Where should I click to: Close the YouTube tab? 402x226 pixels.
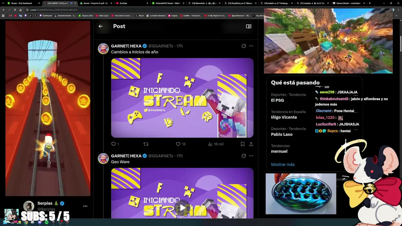coord(147,3)
